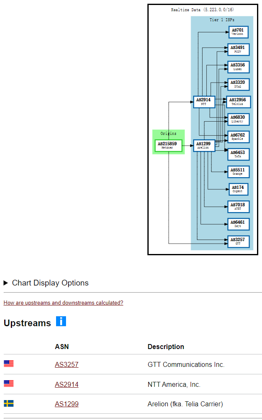This screenshot has width=262, height=420.
Task: Click the AS3257 GTT graph node
Action: click(238, 242)
